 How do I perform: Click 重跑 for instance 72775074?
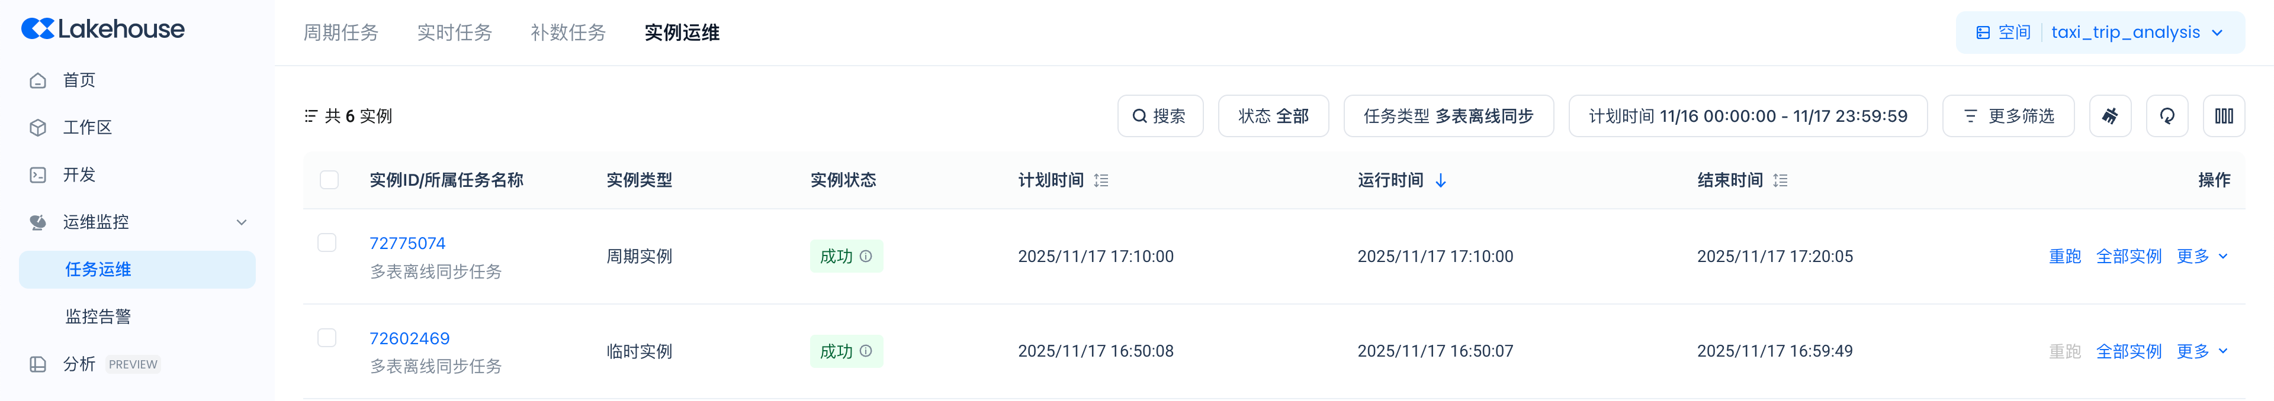point(2064,257)
